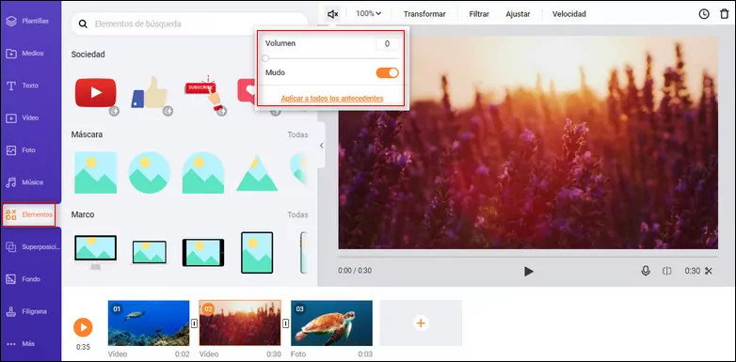Open the Ajustar menu
The width and height of the screenshot is (736, 362).
click(518, 14)
